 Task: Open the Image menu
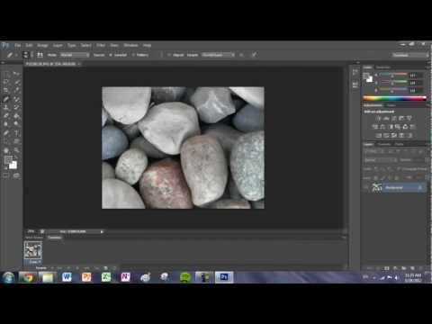42,45
